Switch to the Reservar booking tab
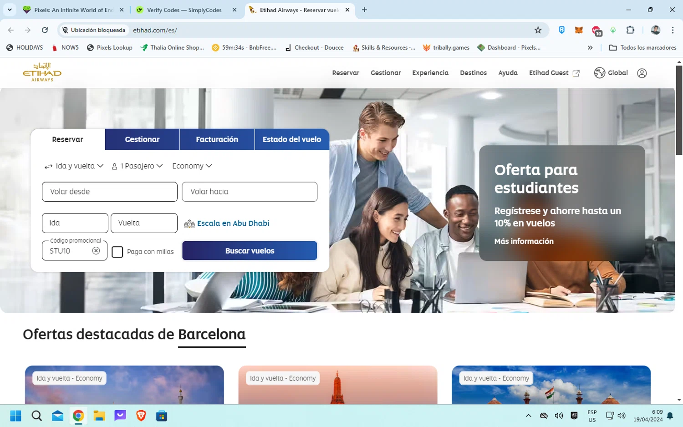The height and width of the screenshot is (427, 683). (x=67, y=139)
